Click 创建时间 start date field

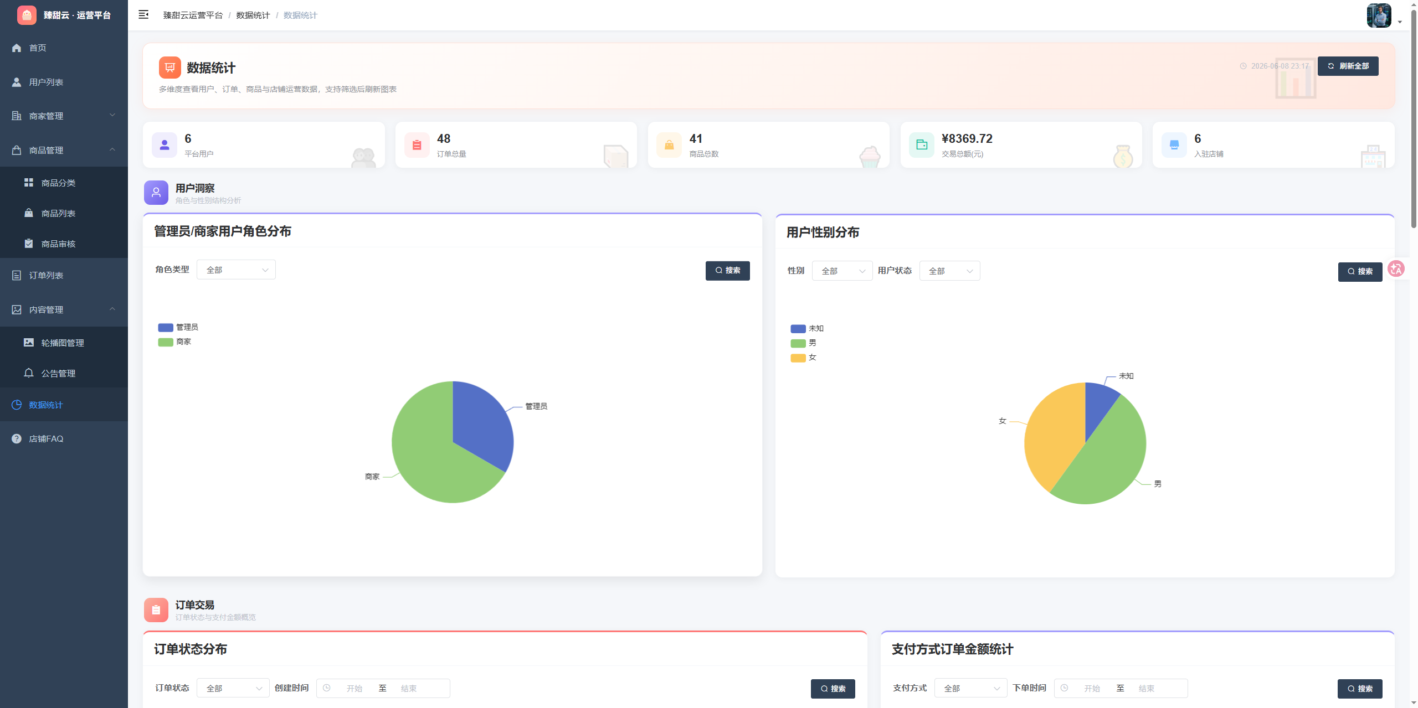tap(354, 688)
